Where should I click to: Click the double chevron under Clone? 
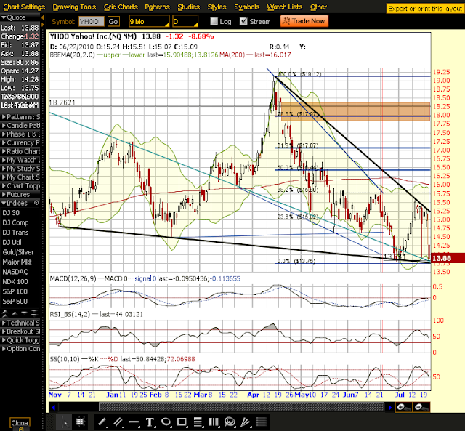[x=21, y=429]
